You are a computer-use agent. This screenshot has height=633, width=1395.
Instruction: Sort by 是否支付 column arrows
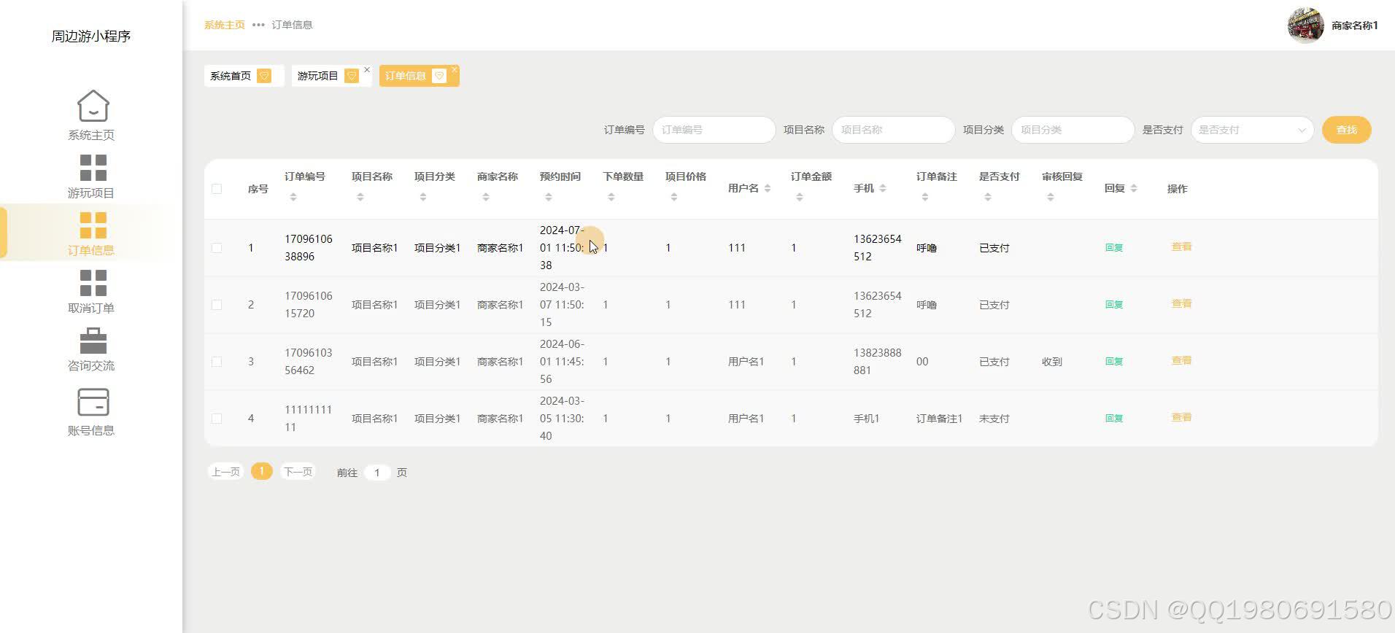tap(988, 197)
